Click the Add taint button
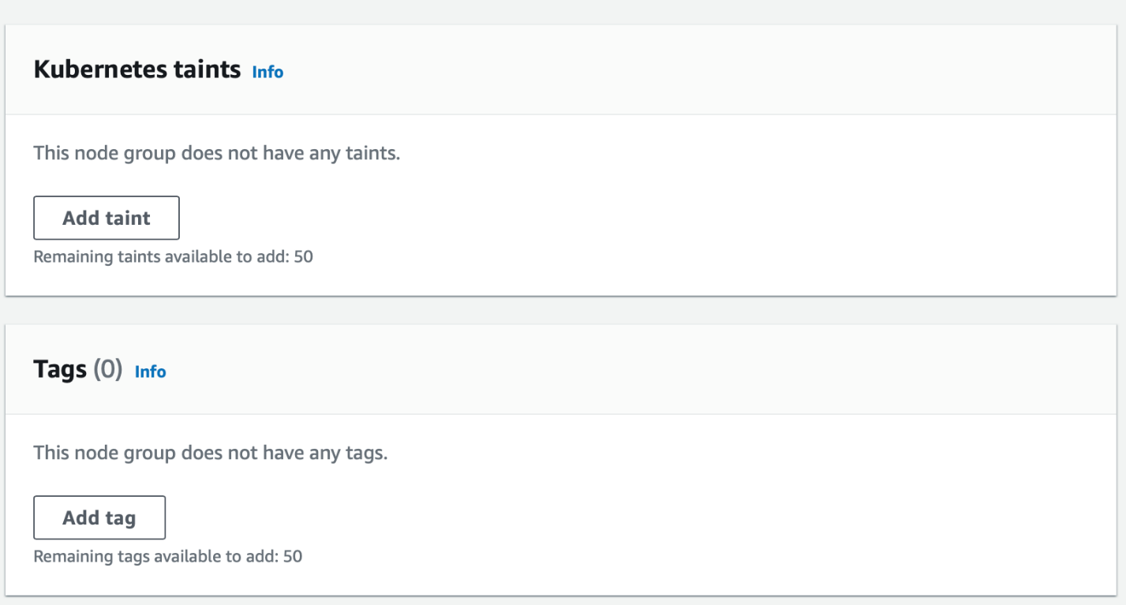This screenshot has height=605, width=1126. coord(107,218)
